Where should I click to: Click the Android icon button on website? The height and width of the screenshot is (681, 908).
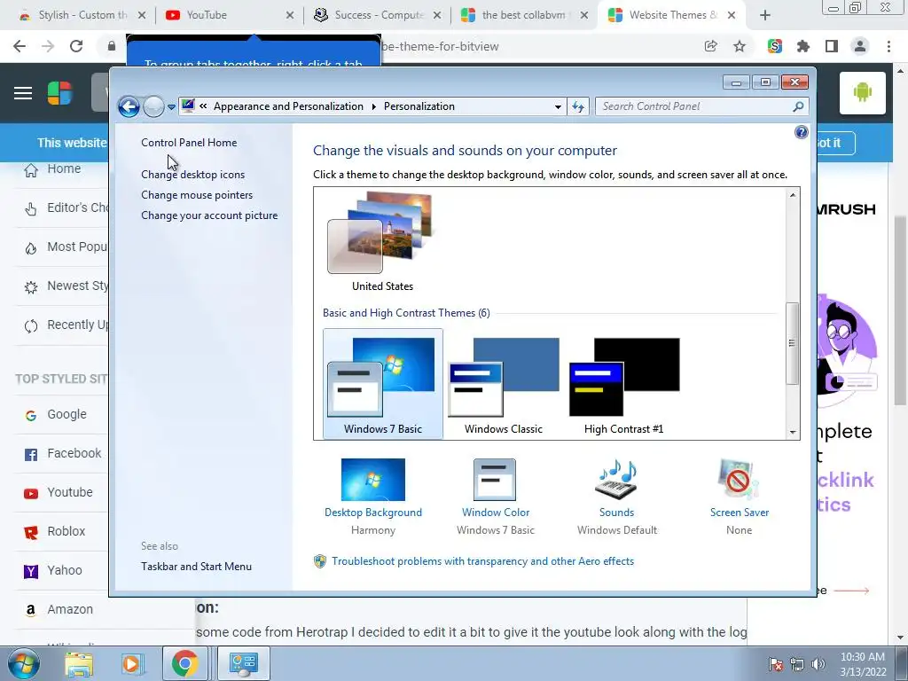[x=862, y=92]
